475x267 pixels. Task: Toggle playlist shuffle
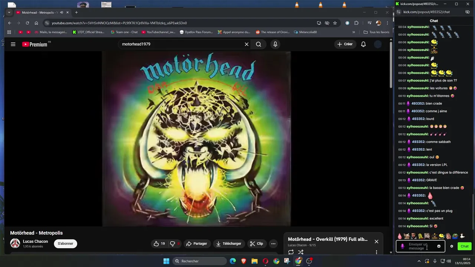301,252
